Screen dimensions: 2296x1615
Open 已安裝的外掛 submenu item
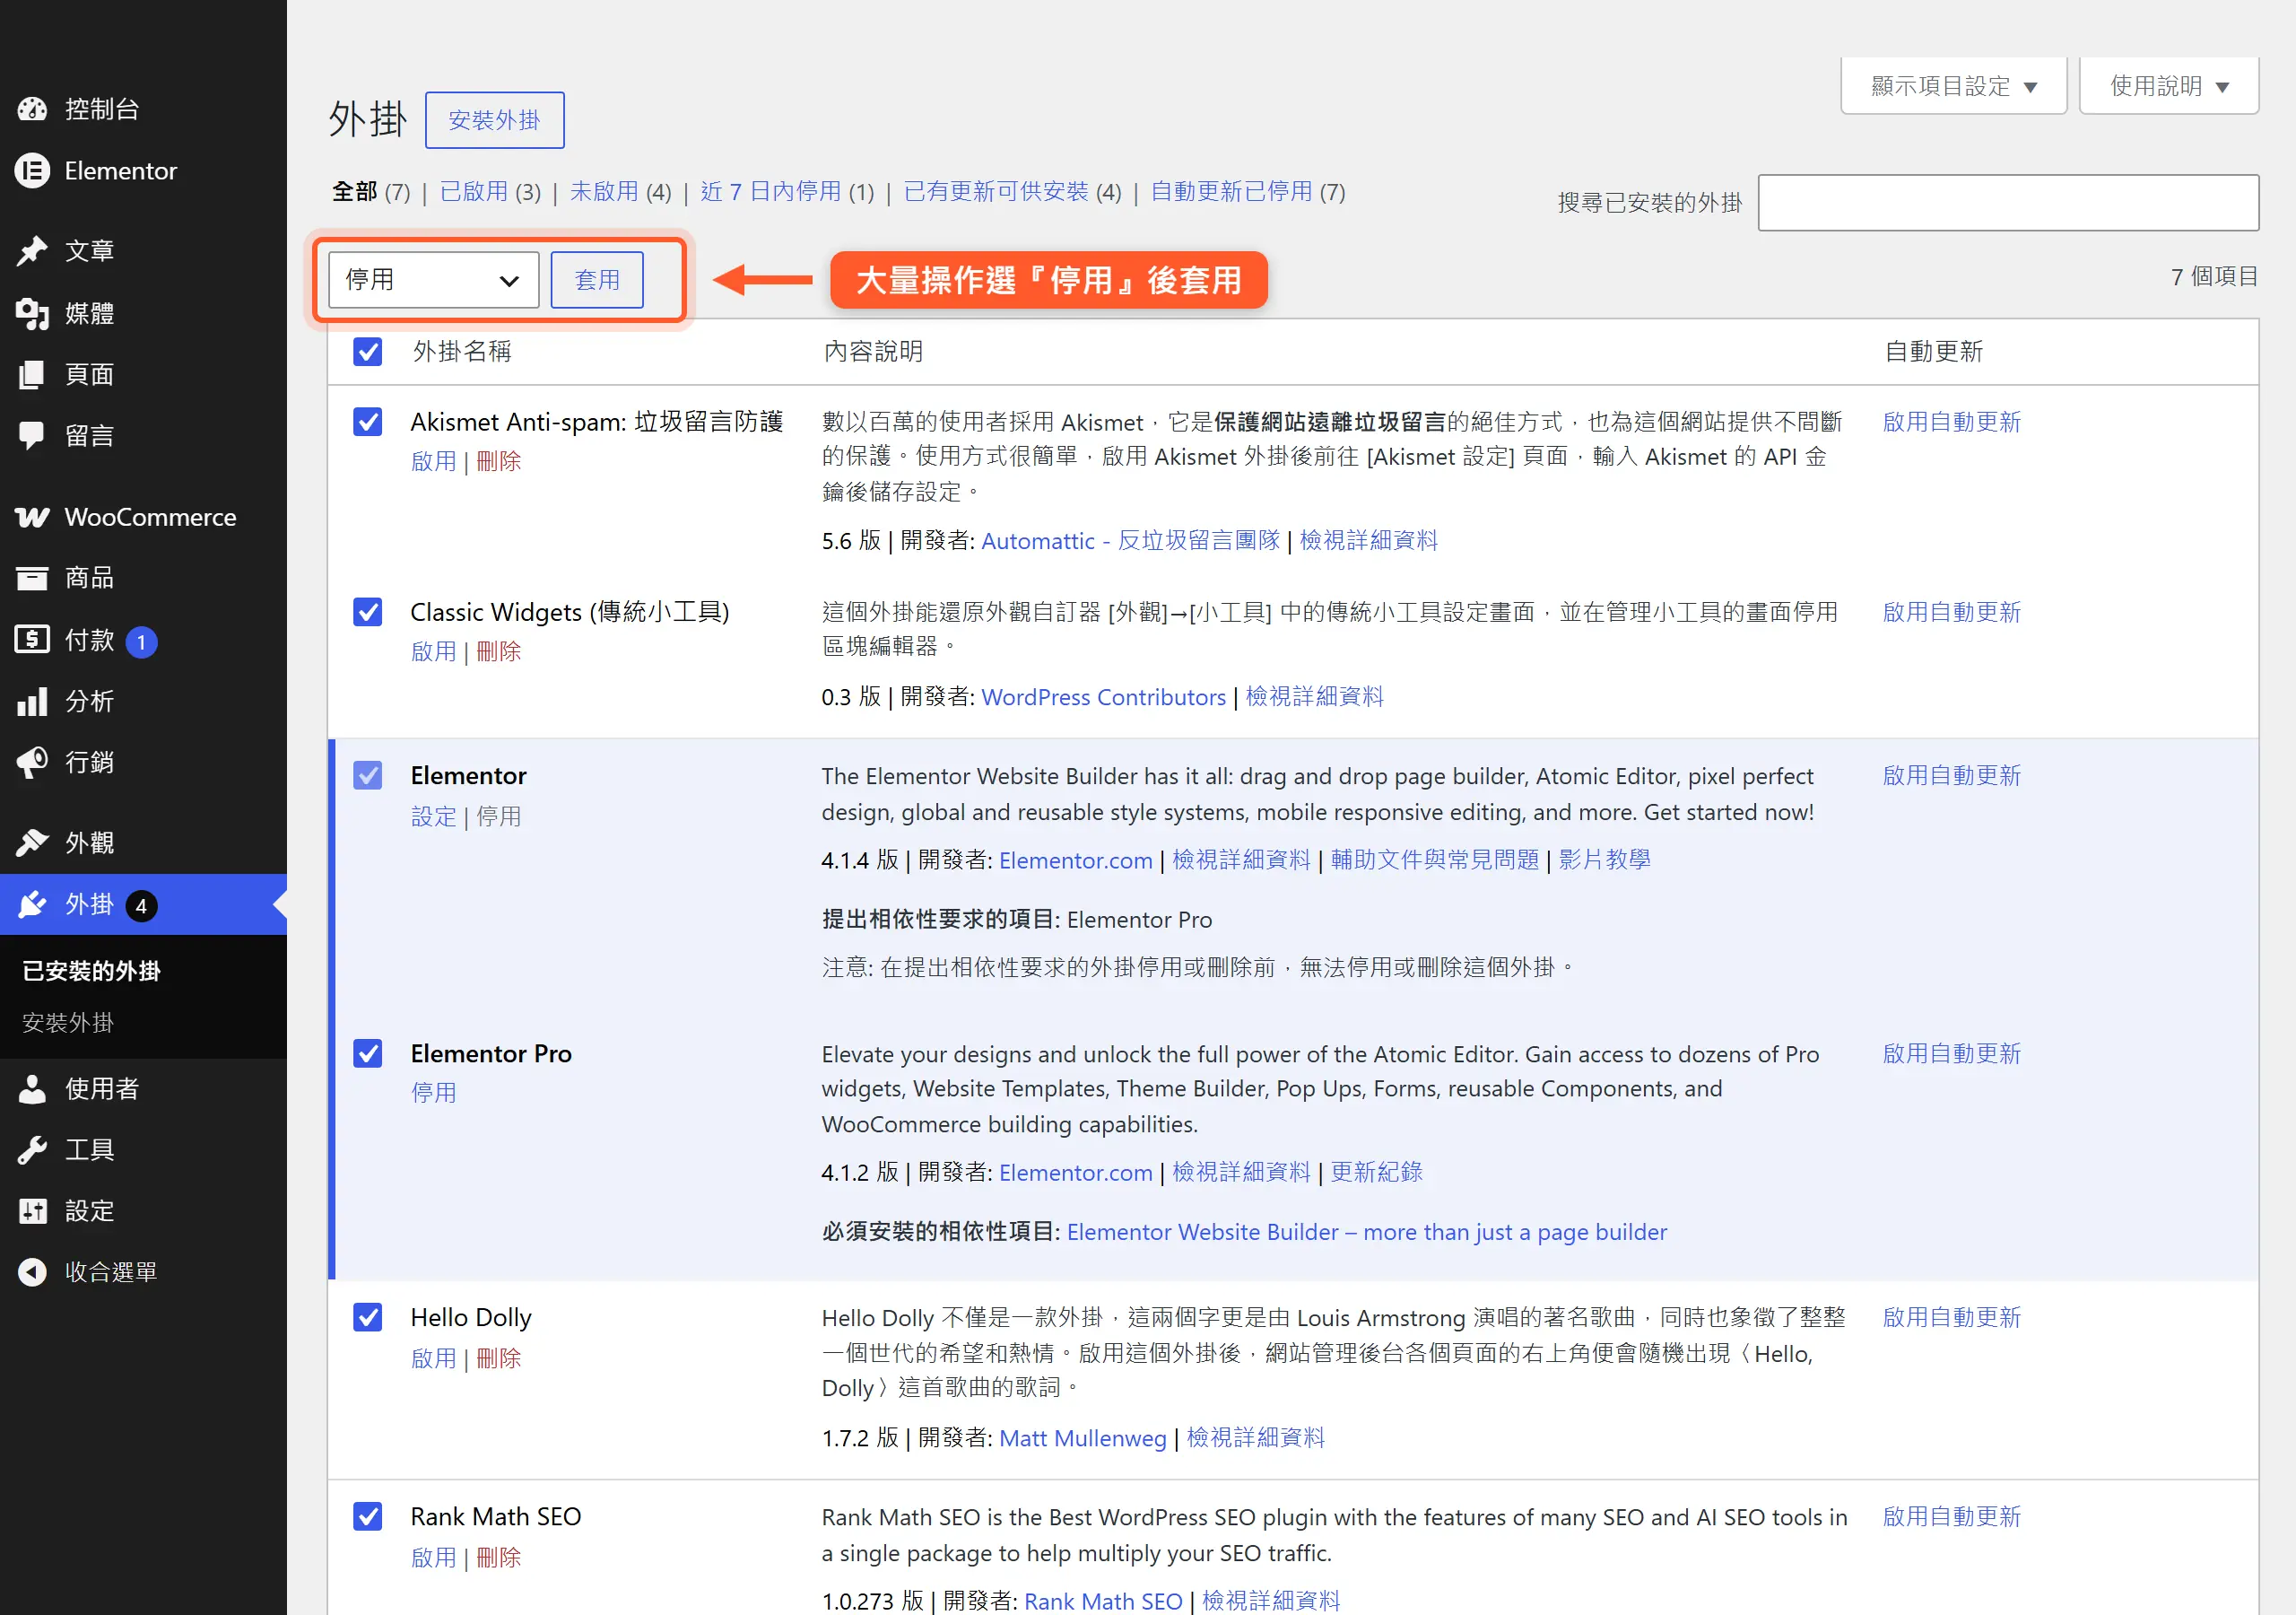click(x=91, y=971)
